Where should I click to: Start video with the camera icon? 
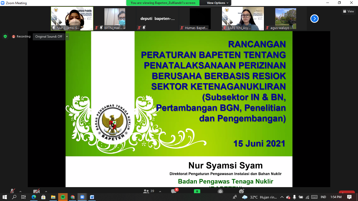point(36,191)
